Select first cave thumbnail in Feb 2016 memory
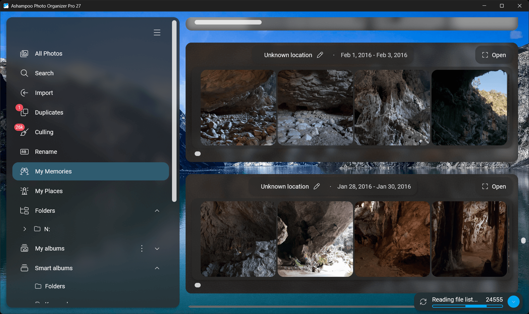Viewport: 529px width, 314px height. click(238, 108)
